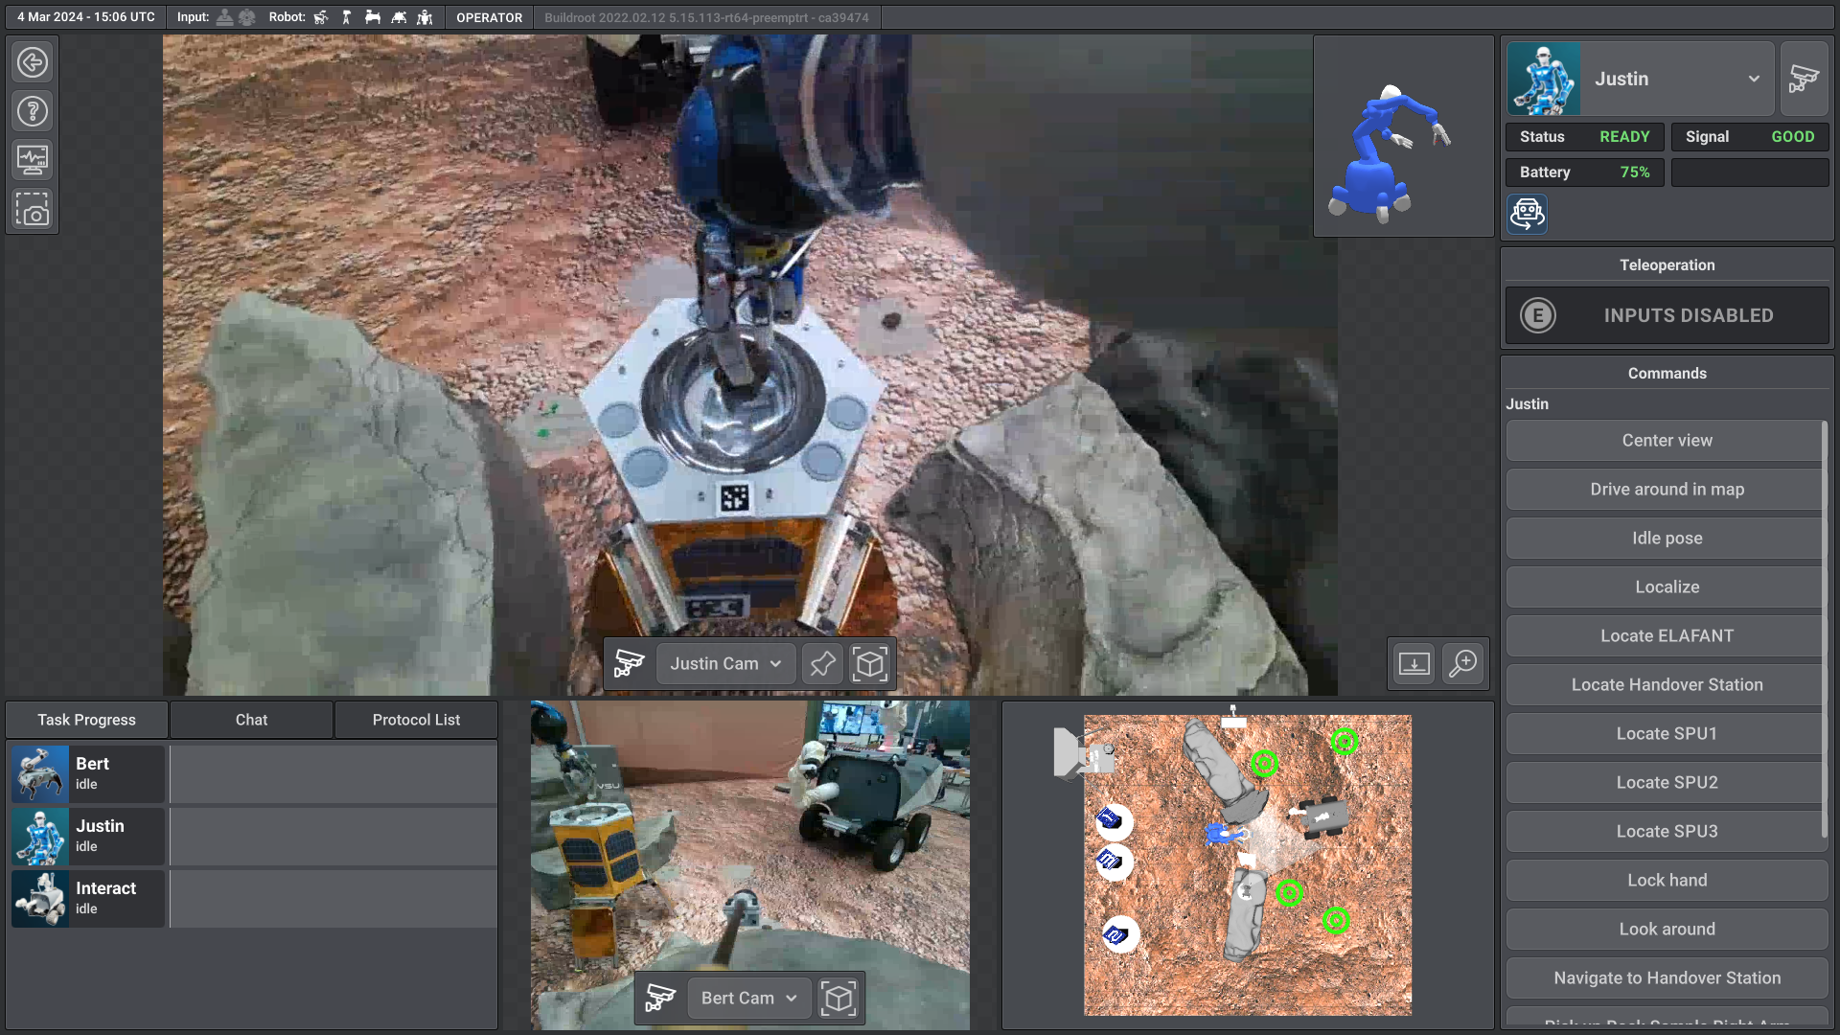Click the Navigate to Handover Station button
The width and height of the screenshot is (1840, 1035).
1667,977
